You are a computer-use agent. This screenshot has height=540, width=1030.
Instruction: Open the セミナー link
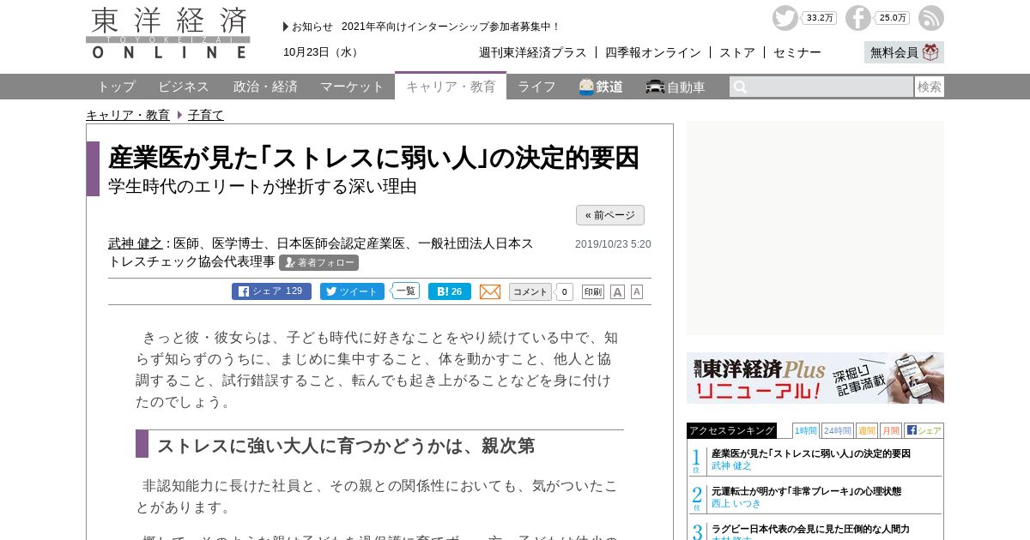pos(797,52)
